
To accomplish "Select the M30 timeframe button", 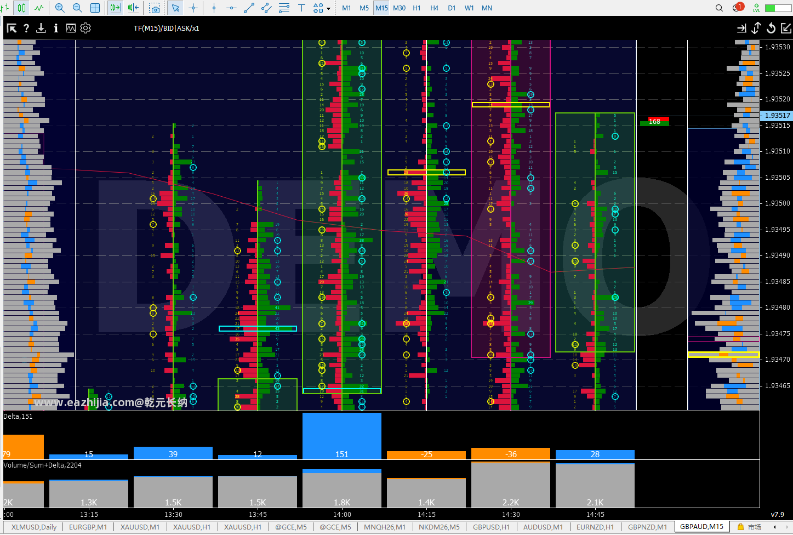I will click(400, 8).
